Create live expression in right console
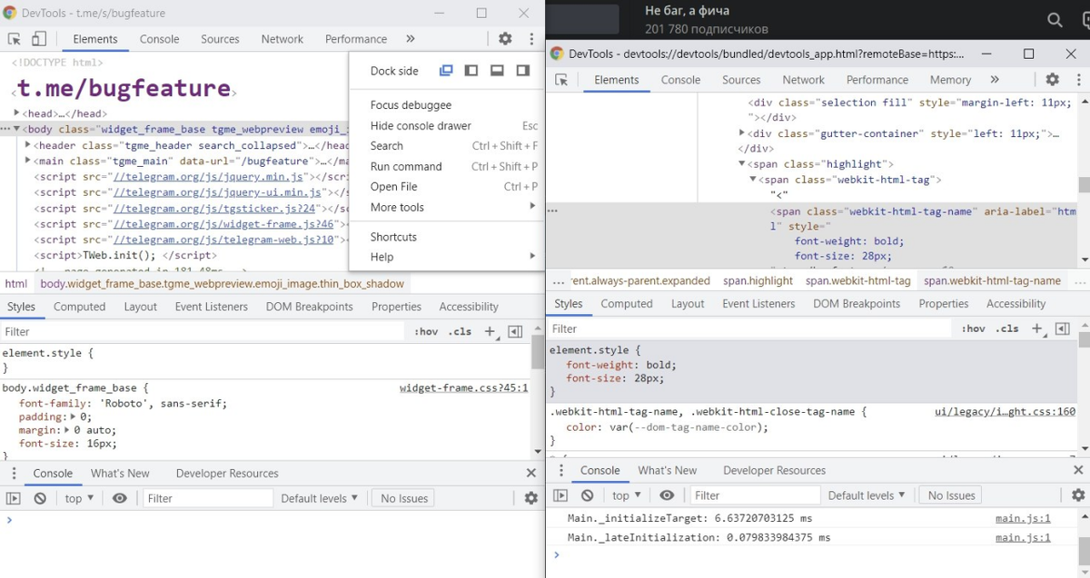The height and width of the screenshot is (578, 1090). [x=668, y=495]
